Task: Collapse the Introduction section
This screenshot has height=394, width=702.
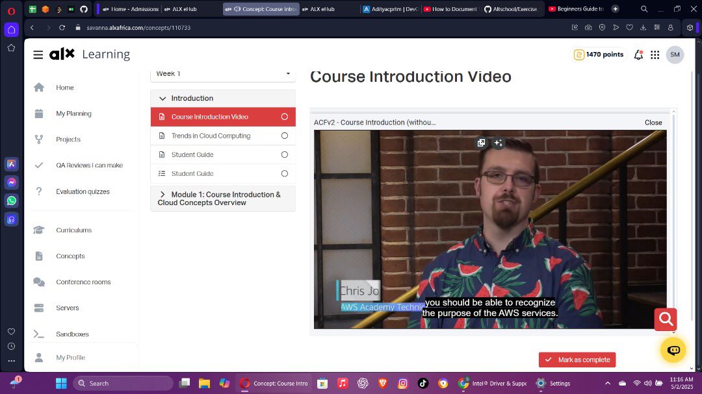Action: point(223,99)
